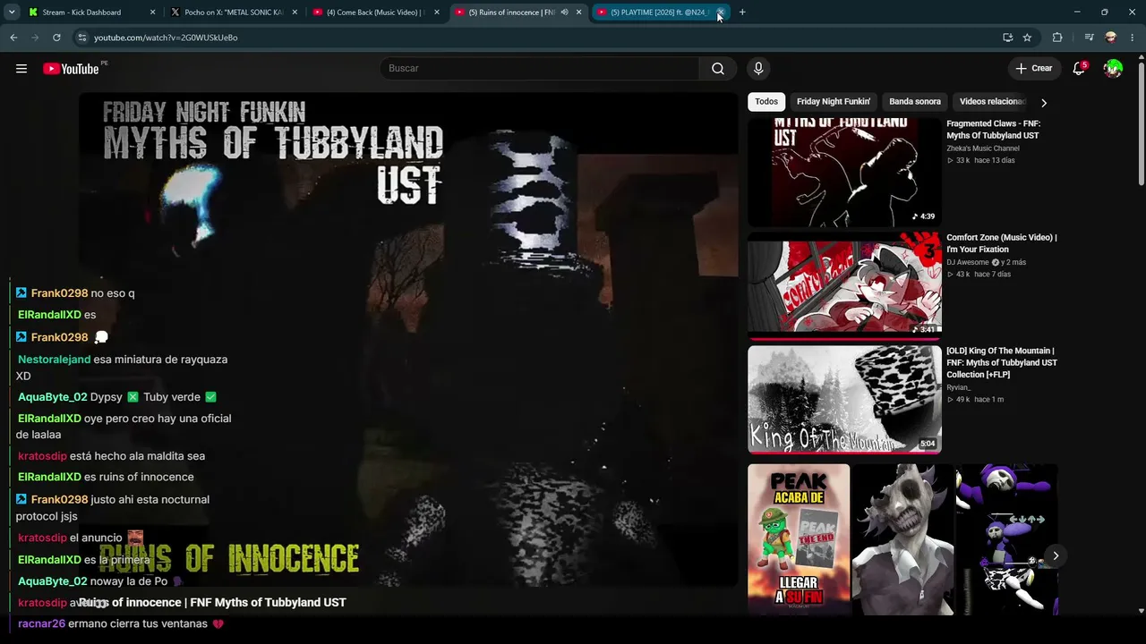Click chat message 'justo ahi esta nocturnal protocol jsjs'
This screenshot has width=1146, height=644.
(x=113, y=508)
